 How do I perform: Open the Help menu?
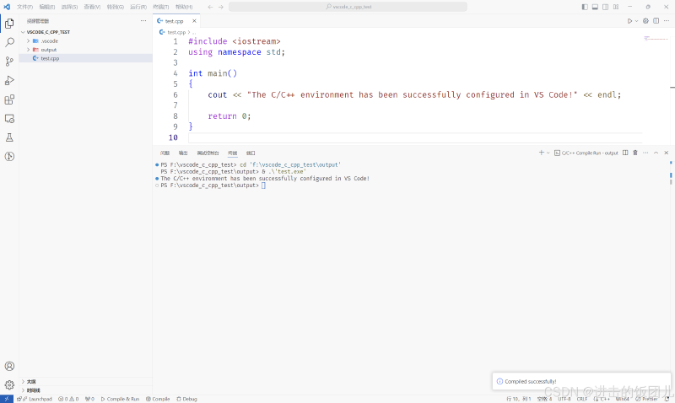click(184, 7)
